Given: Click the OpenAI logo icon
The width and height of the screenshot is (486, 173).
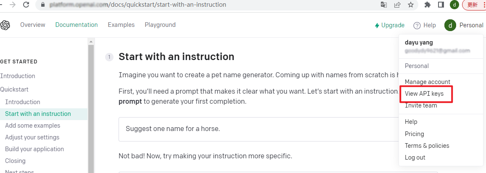Looking at the screenshot, I should pyautogui.click(x=5, y=25).
